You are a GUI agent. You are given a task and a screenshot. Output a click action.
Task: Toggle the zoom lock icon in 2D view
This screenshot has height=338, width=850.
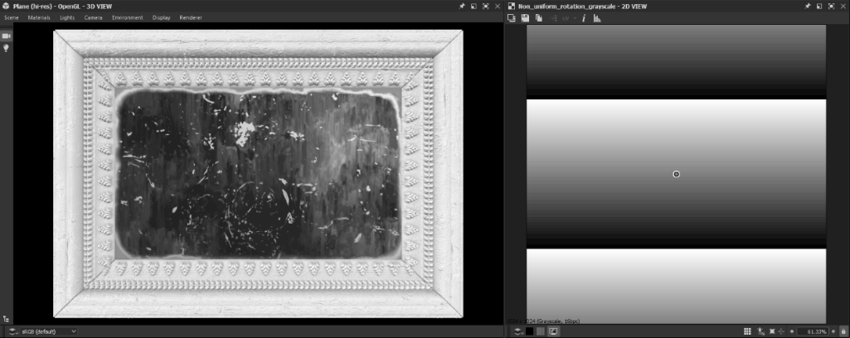[x=843, y=331]
